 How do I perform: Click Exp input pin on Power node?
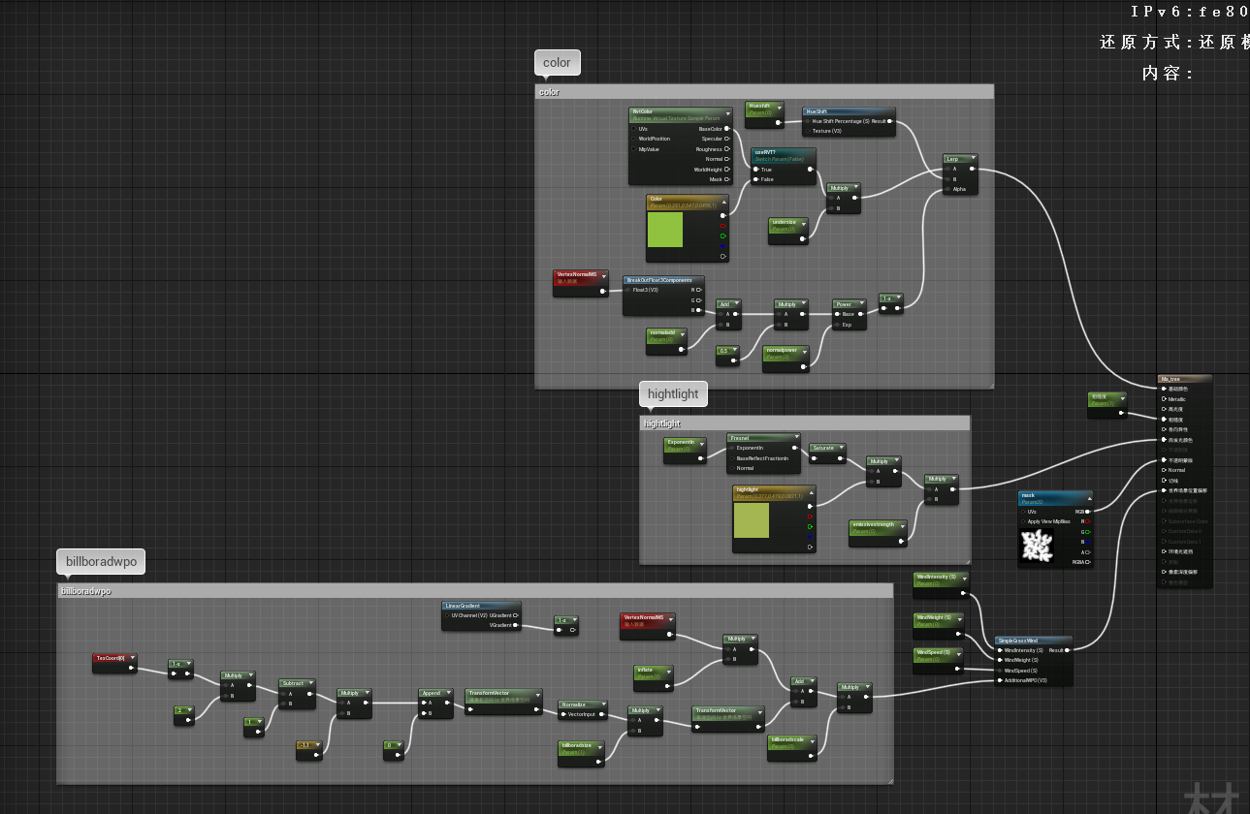837,325
